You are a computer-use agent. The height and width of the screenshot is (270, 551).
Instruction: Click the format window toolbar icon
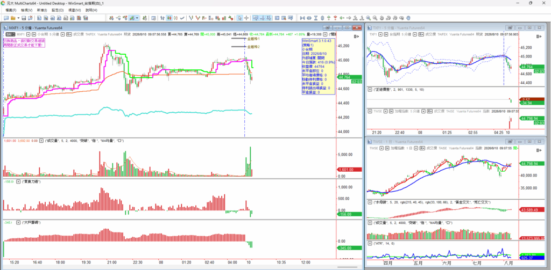[x=153, y=18]
